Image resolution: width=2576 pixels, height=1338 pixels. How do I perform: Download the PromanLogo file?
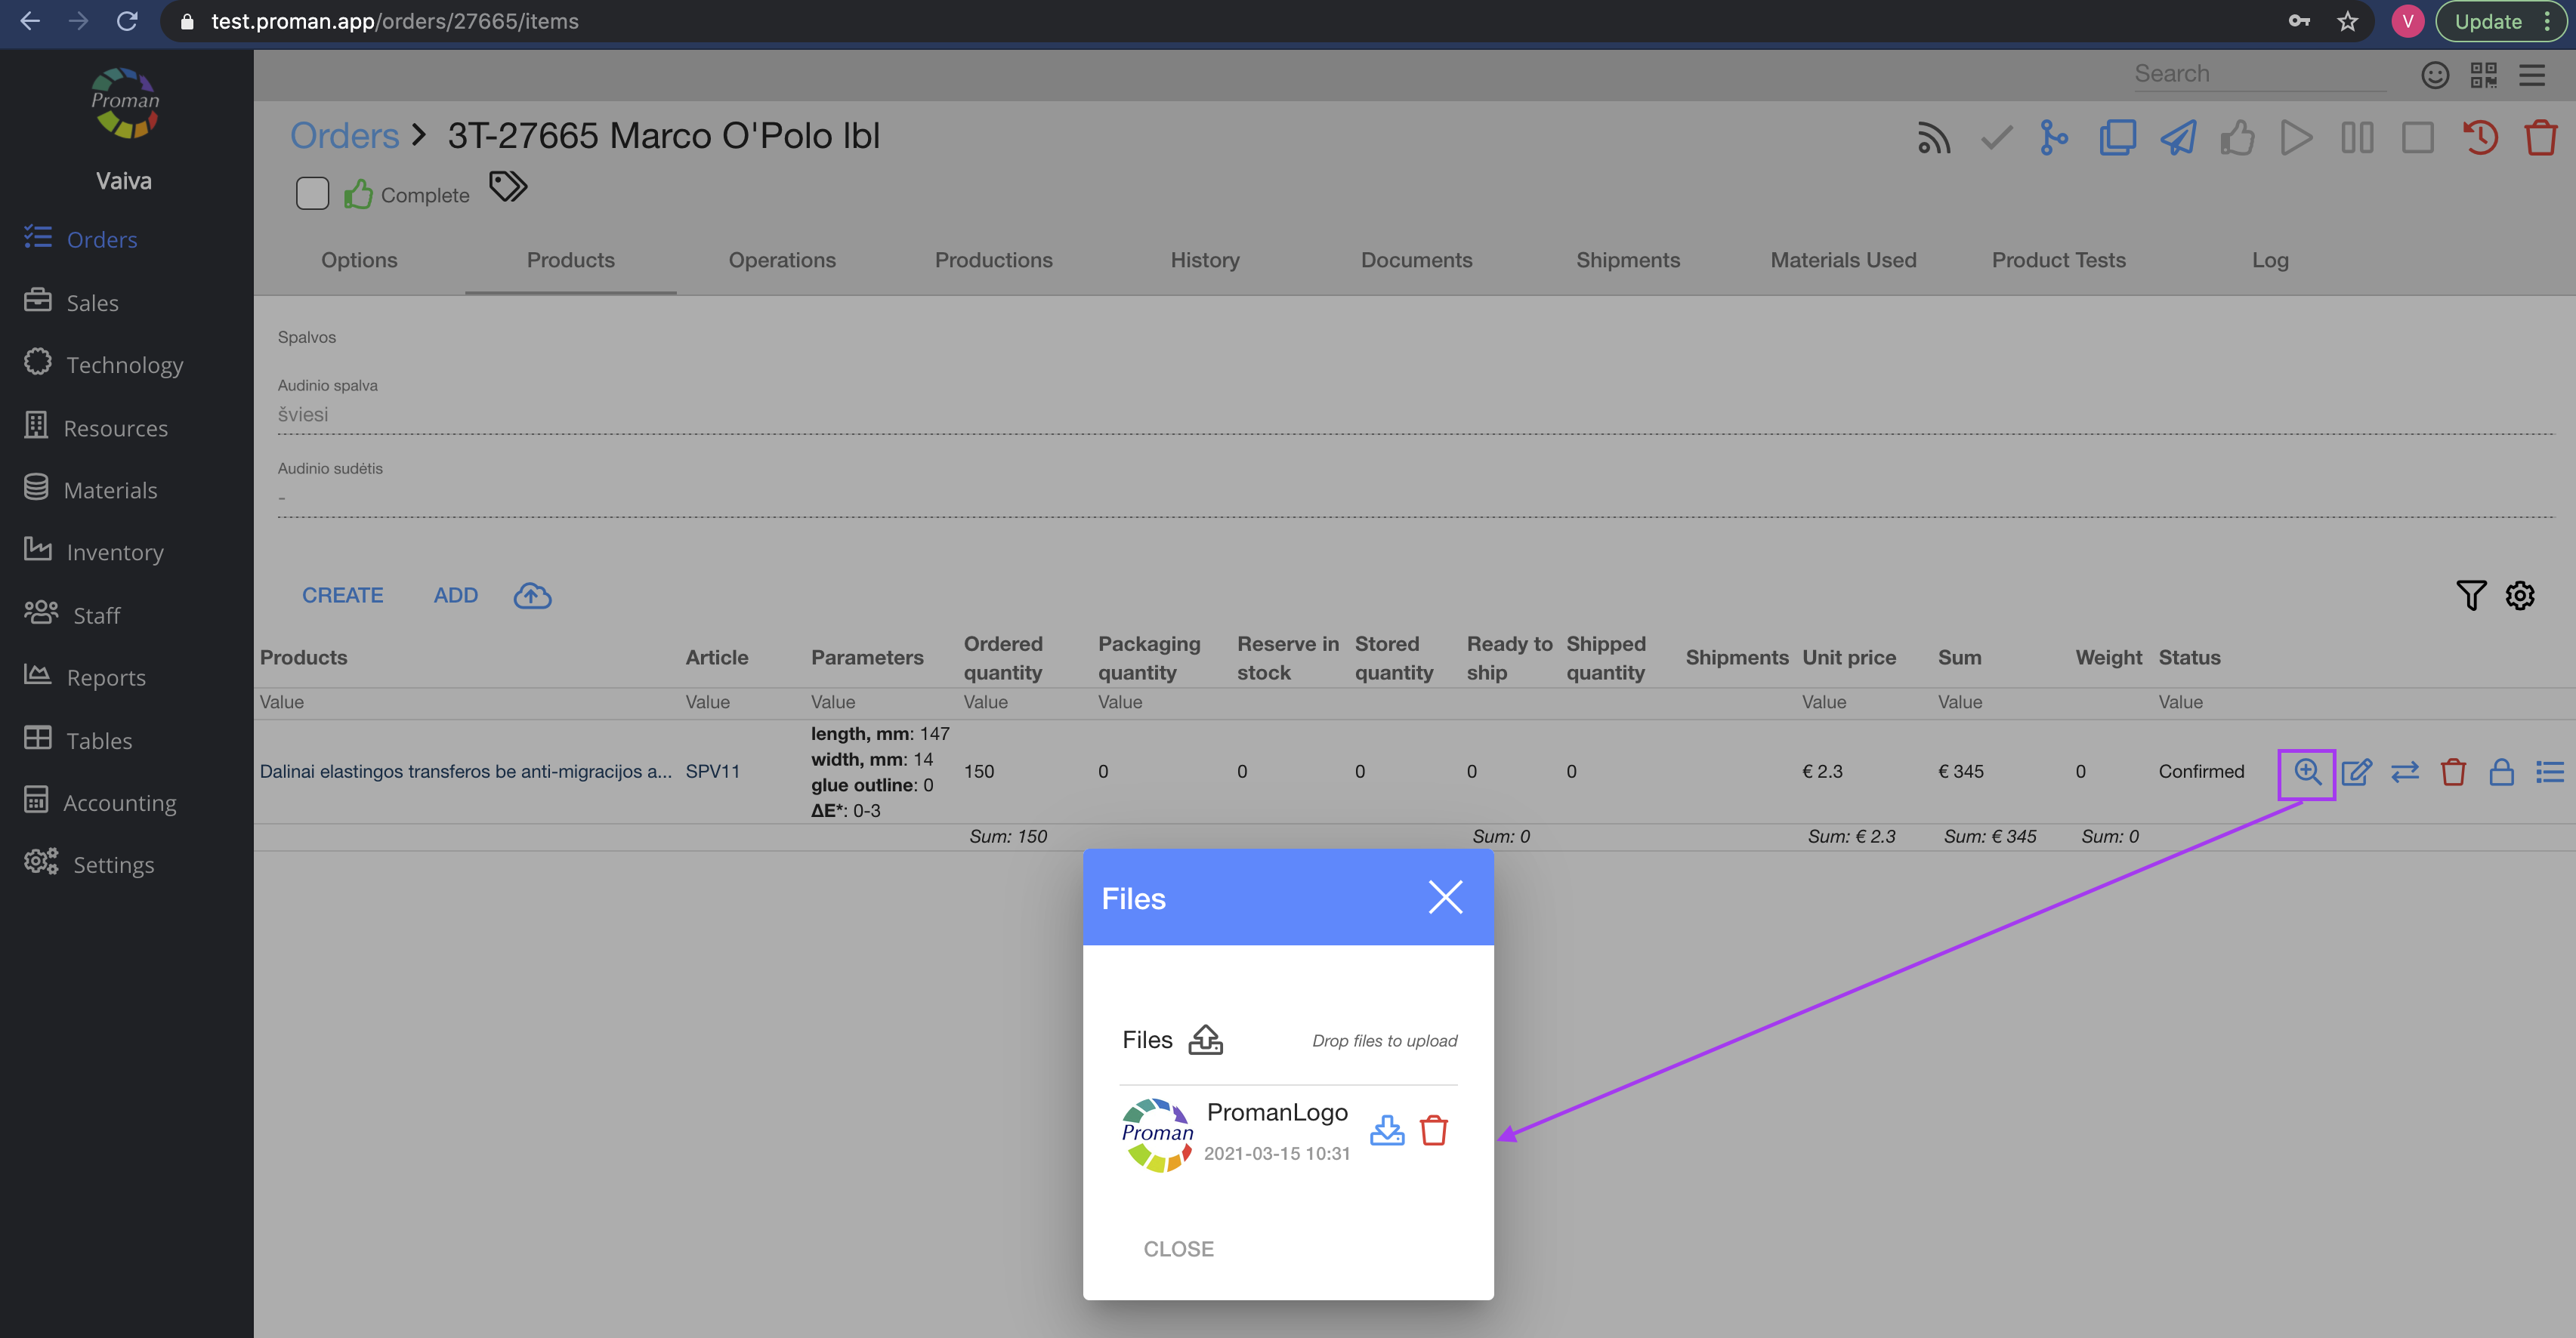pyautogui.click(x=1386, y=1130)
